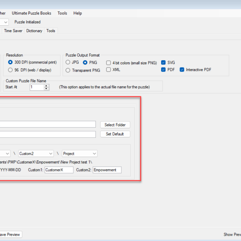
Task: Enable the XML output checkbox
Action: 109,70
